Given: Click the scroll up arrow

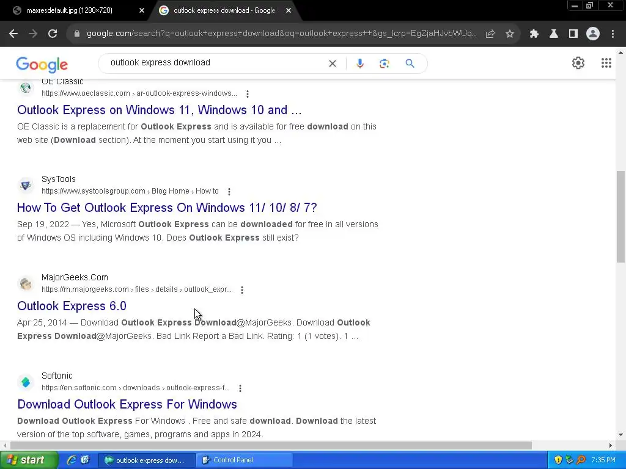Looking at the screenshot, I should pos(620,53).
